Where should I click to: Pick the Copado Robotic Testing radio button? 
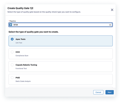click(x=12, y=65)
